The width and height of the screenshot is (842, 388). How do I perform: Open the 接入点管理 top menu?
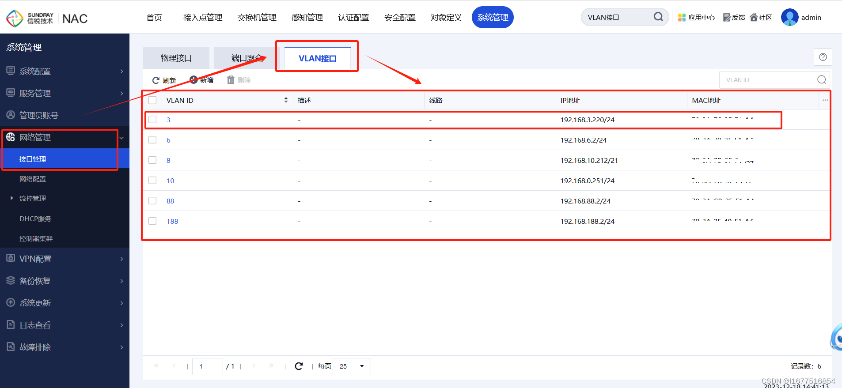pyautogui.click(x=203, y=17)
